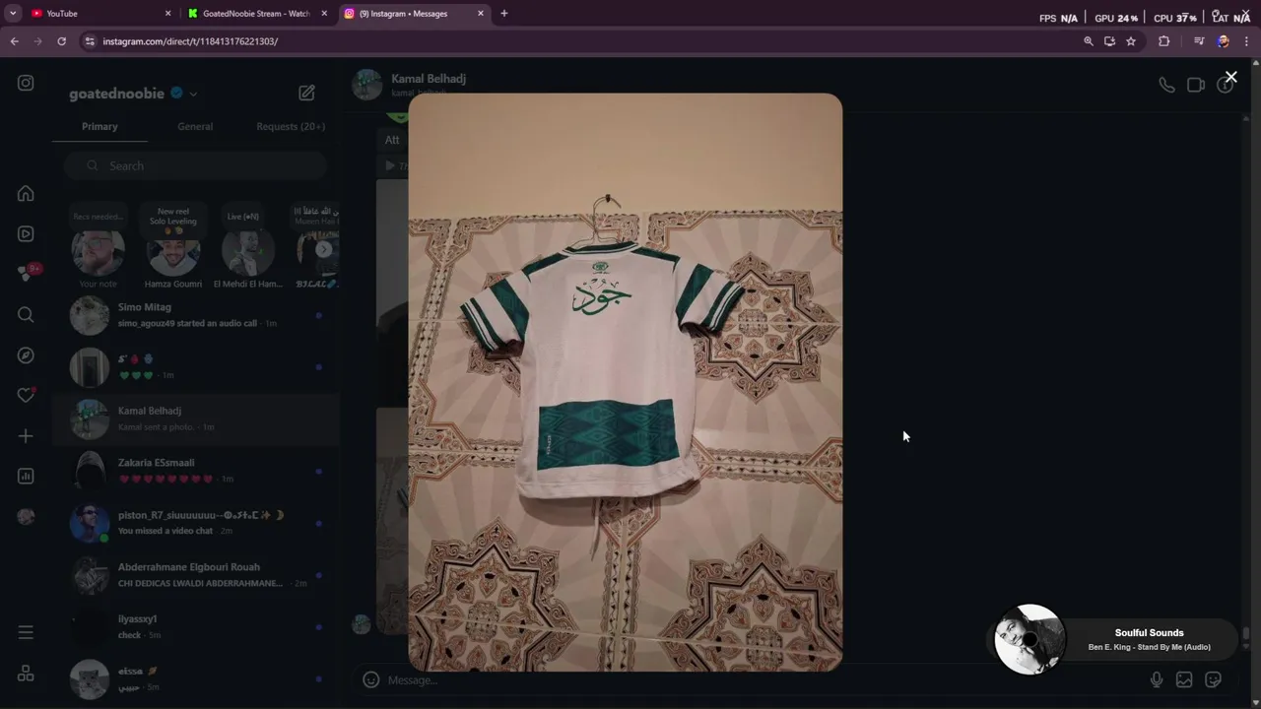
Task: Open sticker picker icon in composer
Action: (1214, 679)
